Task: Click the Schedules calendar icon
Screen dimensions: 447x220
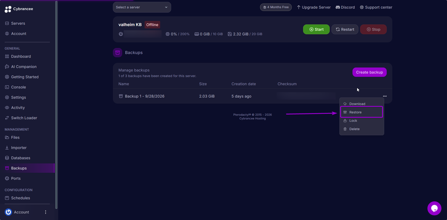Action: (x=7, y=198)
